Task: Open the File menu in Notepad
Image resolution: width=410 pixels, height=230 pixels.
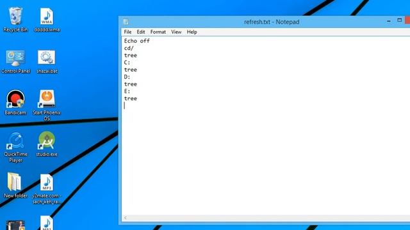Action: pyautogui.click(x=127, y=32)
